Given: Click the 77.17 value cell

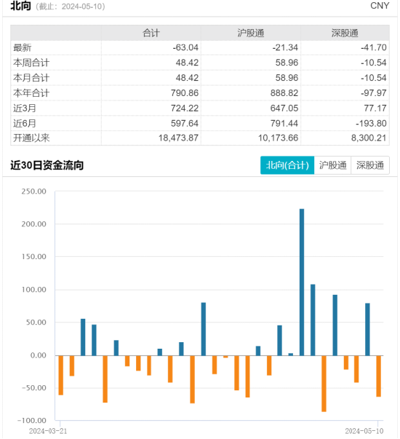Looking at the screenshot, I should 375,108.
